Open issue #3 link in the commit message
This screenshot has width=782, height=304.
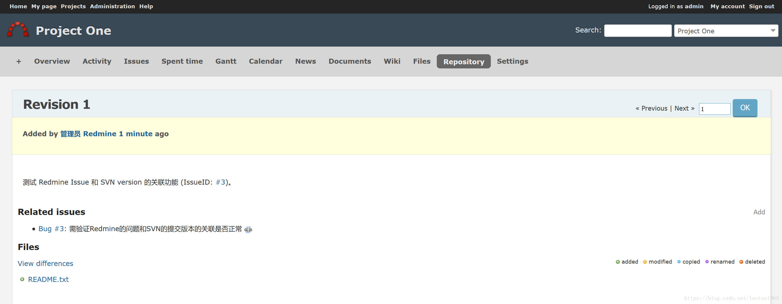click(220, 182)
